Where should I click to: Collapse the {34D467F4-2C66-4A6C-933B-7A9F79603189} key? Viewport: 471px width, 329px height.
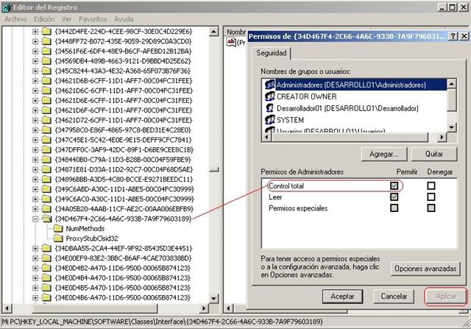coord(36,219)
